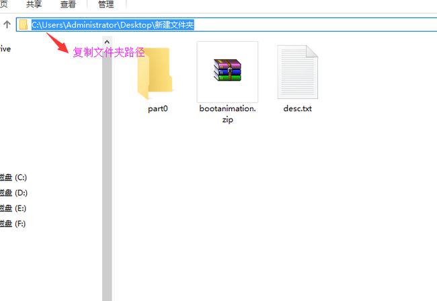Click the up arrow to parent folder
This screenshot has height=301, width=437.
[7, 25]
